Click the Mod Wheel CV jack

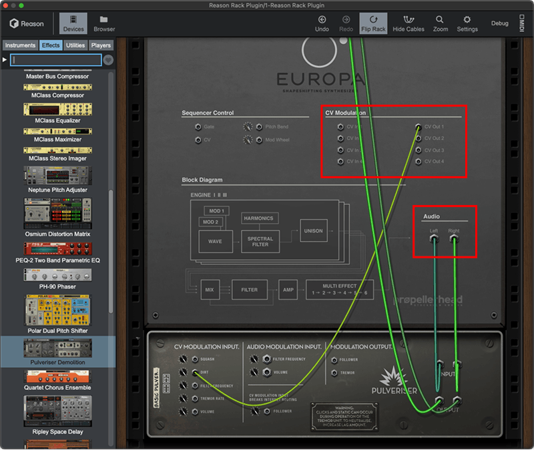pos(259,140)
